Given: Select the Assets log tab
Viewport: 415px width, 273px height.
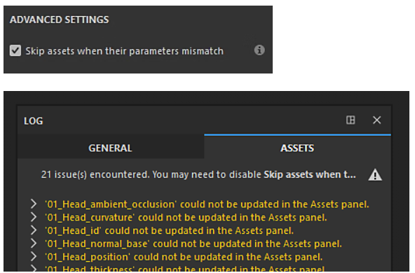Looking at the screenshot, I should tap(297, 148).
